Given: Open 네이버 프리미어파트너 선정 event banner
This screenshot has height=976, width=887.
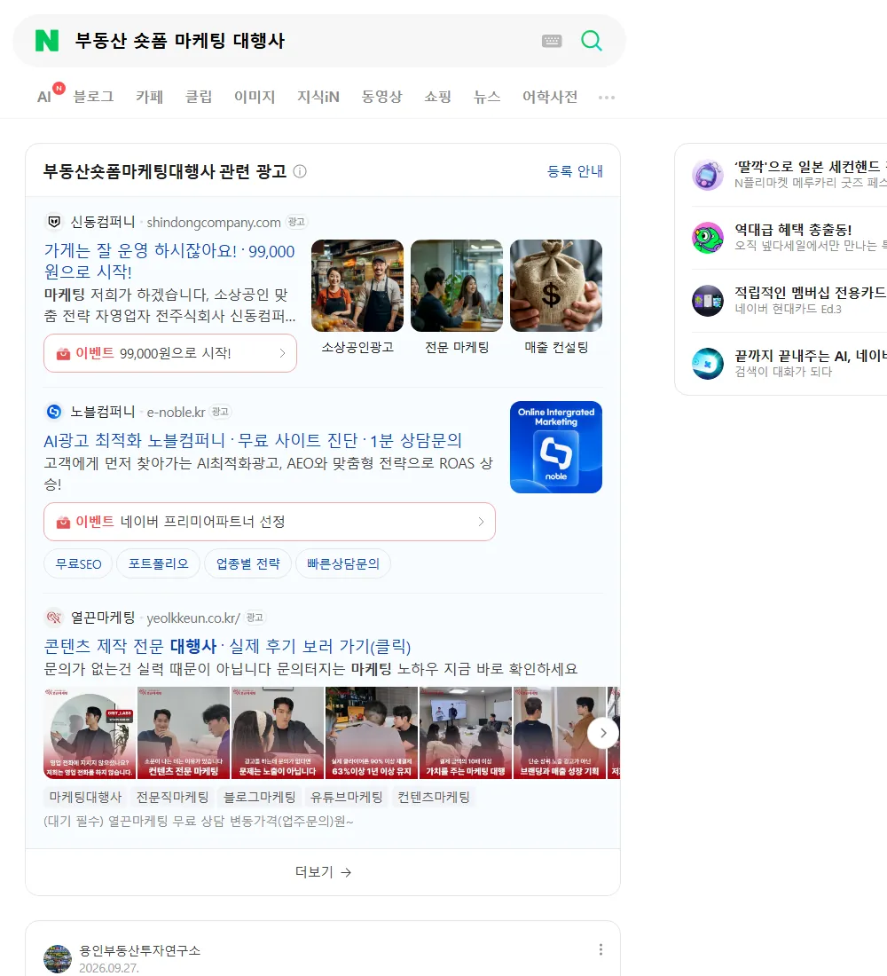Looking at the screenshot, I should (x=270, y=522).
